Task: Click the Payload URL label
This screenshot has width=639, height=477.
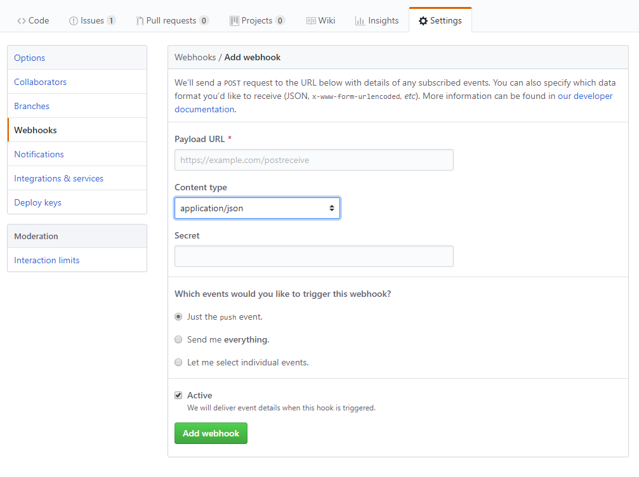Action: [200, 140]
